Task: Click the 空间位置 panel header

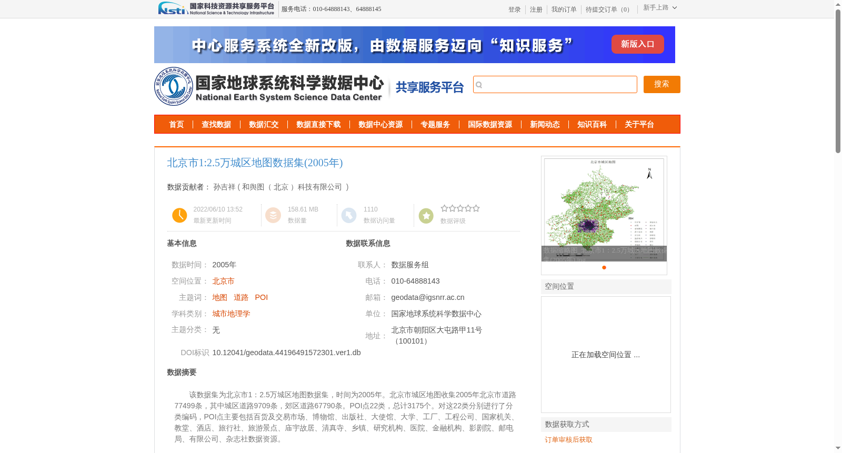Action: pyautogui.click(x=606, y=287)
